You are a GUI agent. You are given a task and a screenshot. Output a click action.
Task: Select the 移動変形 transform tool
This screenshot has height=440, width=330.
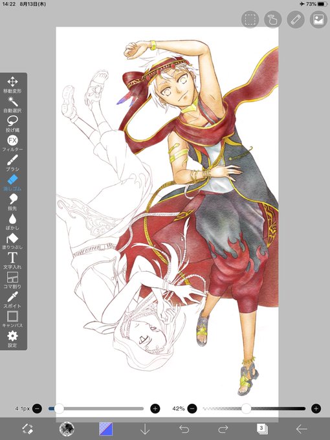coord(12,85)
